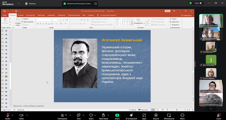Start recording with the Record button
This screenshot has height=120, width=226.
(156, 115)
